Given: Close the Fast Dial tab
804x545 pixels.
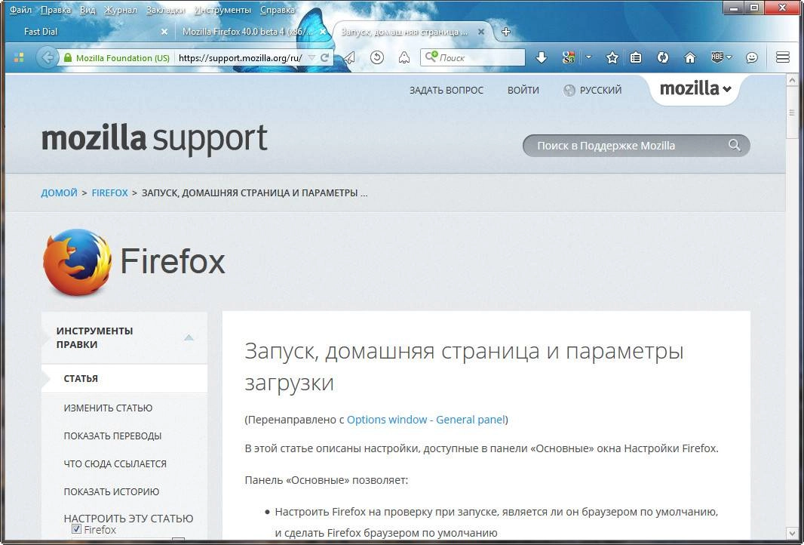Looking at the screenshot, I should point(164,32).
